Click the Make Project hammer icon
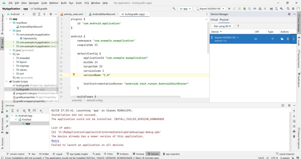 (174, 9)
